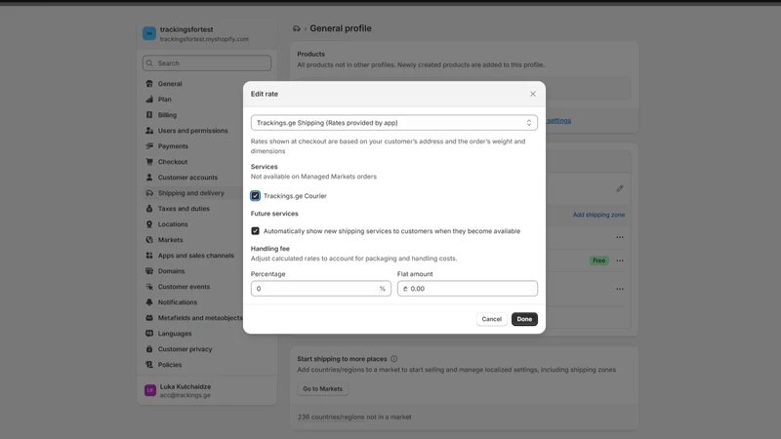The width and height of the screenshot is (781, 439).
Task: Select Shipping and delivery truck icon
Action: 149,192
